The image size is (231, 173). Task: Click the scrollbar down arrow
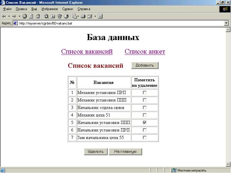pos(228,164)
